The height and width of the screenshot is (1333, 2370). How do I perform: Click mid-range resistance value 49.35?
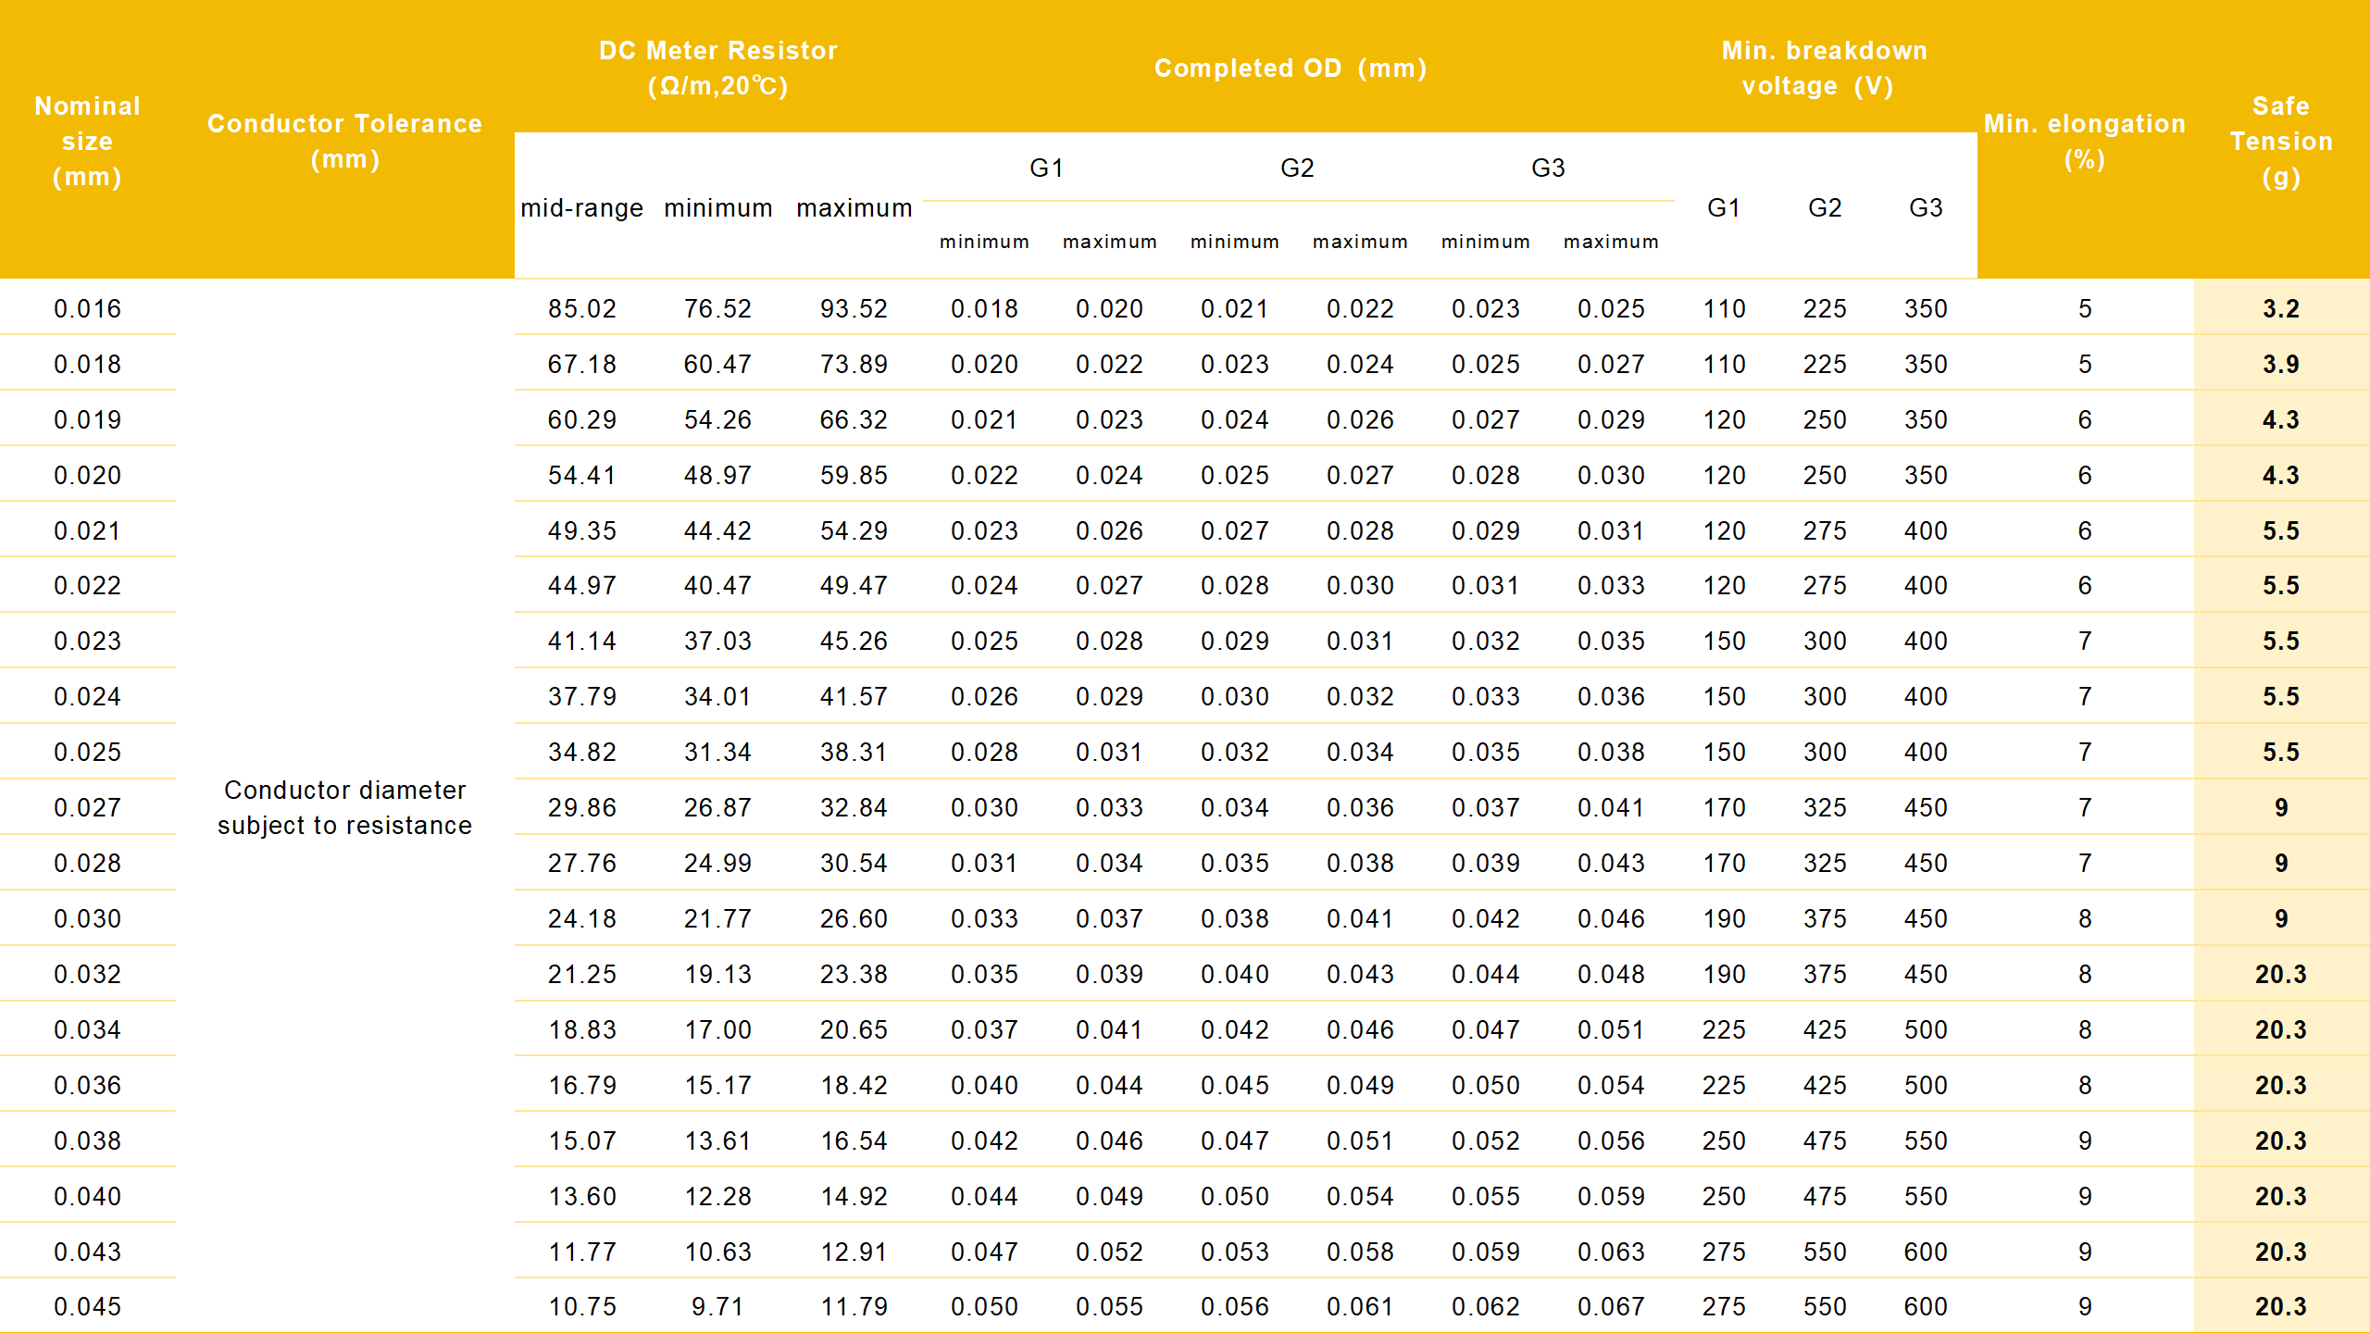[581, 530]
